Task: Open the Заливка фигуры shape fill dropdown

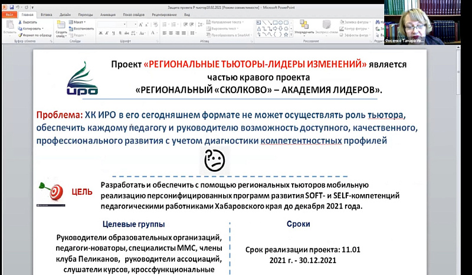Action: [x=356, y=22]
